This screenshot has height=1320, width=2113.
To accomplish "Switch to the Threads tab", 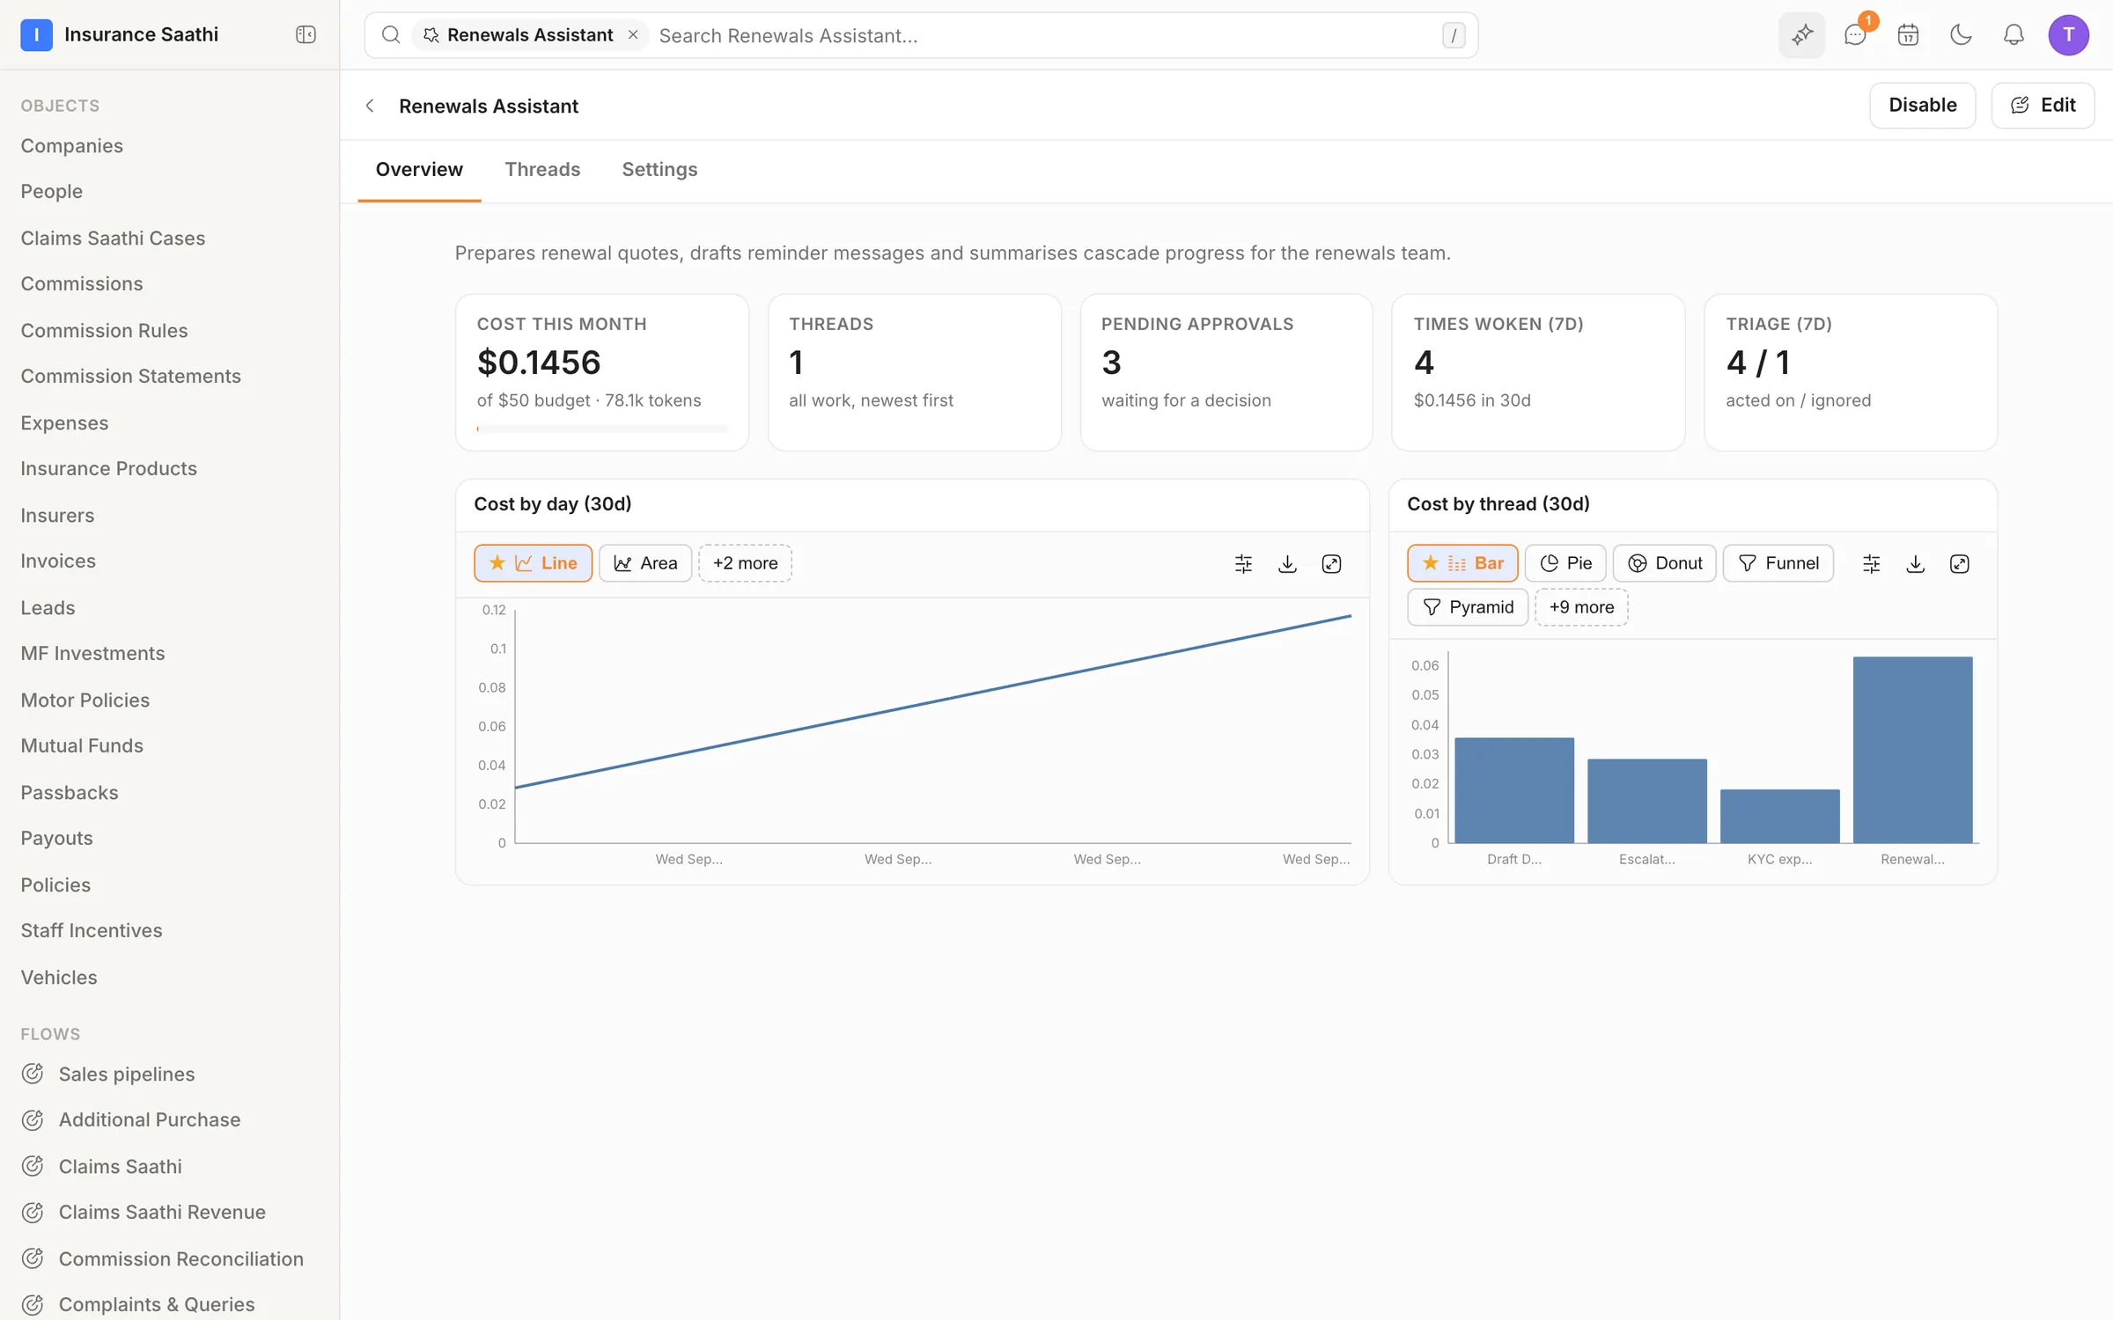I will [542, 169].
